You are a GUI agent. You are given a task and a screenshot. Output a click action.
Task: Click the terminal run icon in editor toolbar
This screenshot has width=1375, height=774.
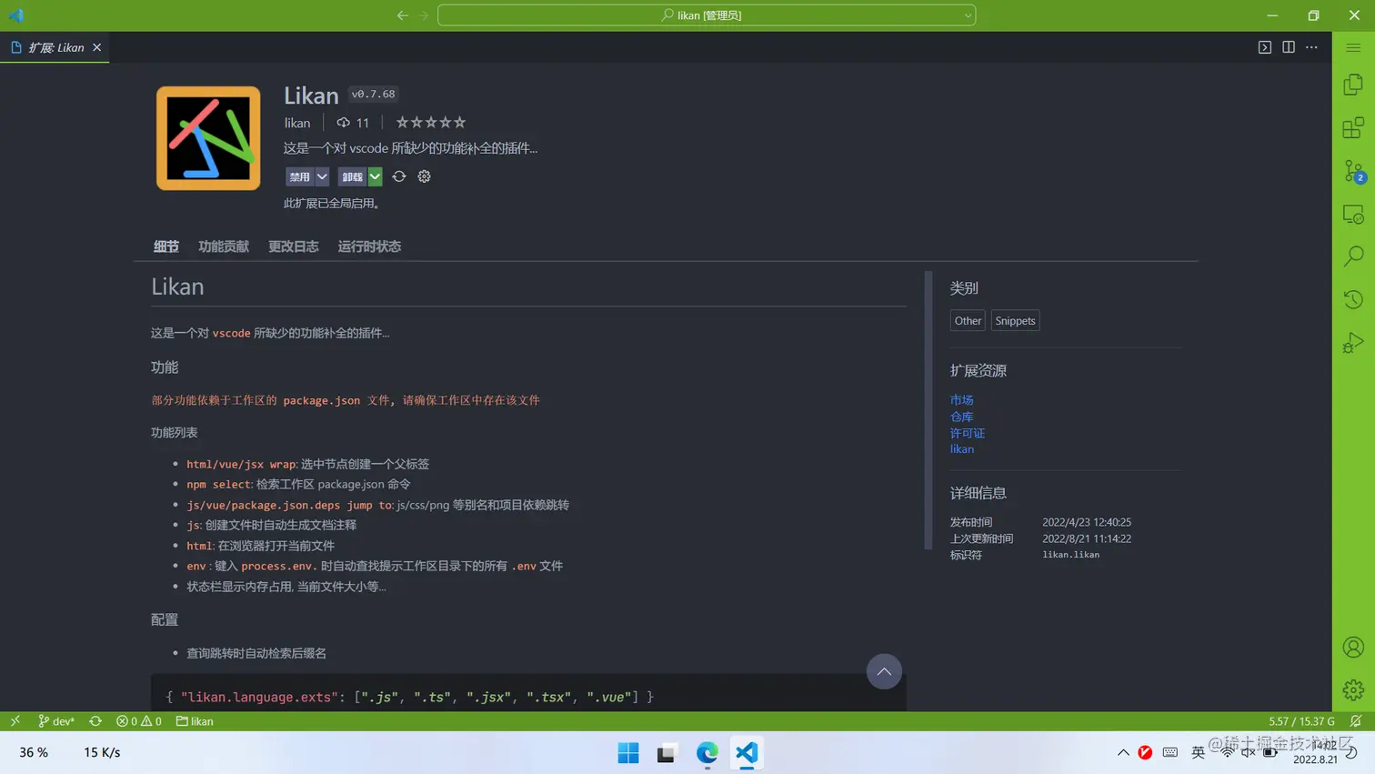click(x=1265, y=47)
